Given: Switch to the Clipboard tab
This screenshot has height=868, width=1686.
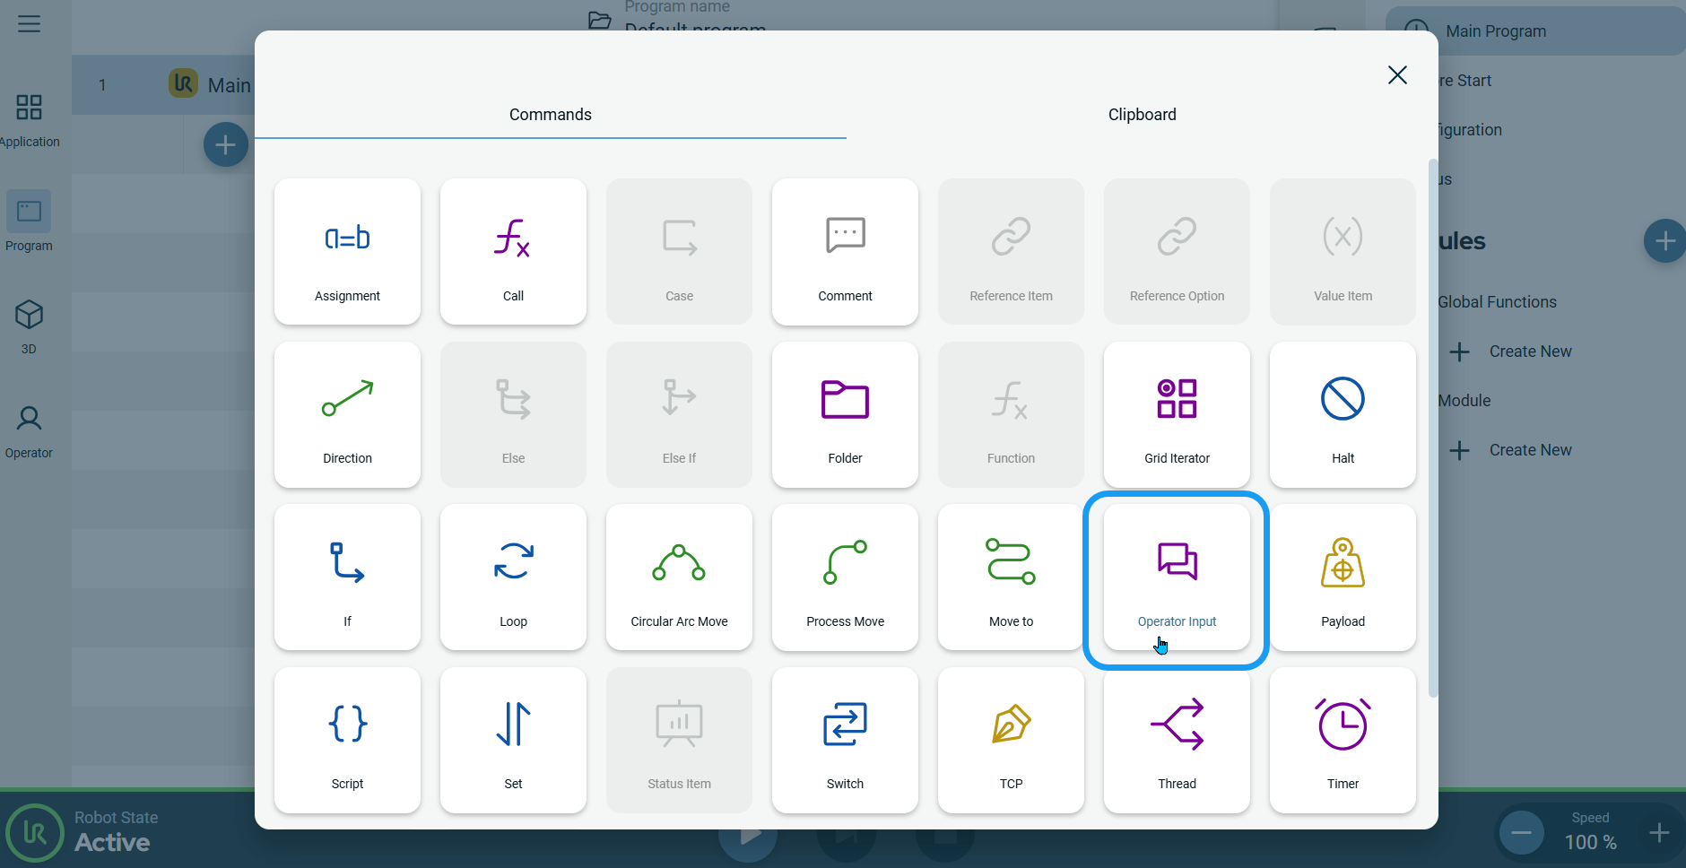Looking at the screenshot, I should (x=1142, y=115).
